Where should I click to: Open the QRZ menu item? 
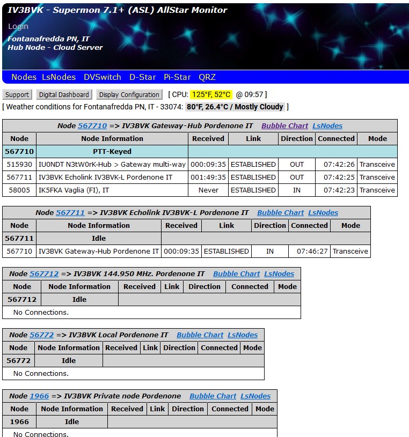207,77
